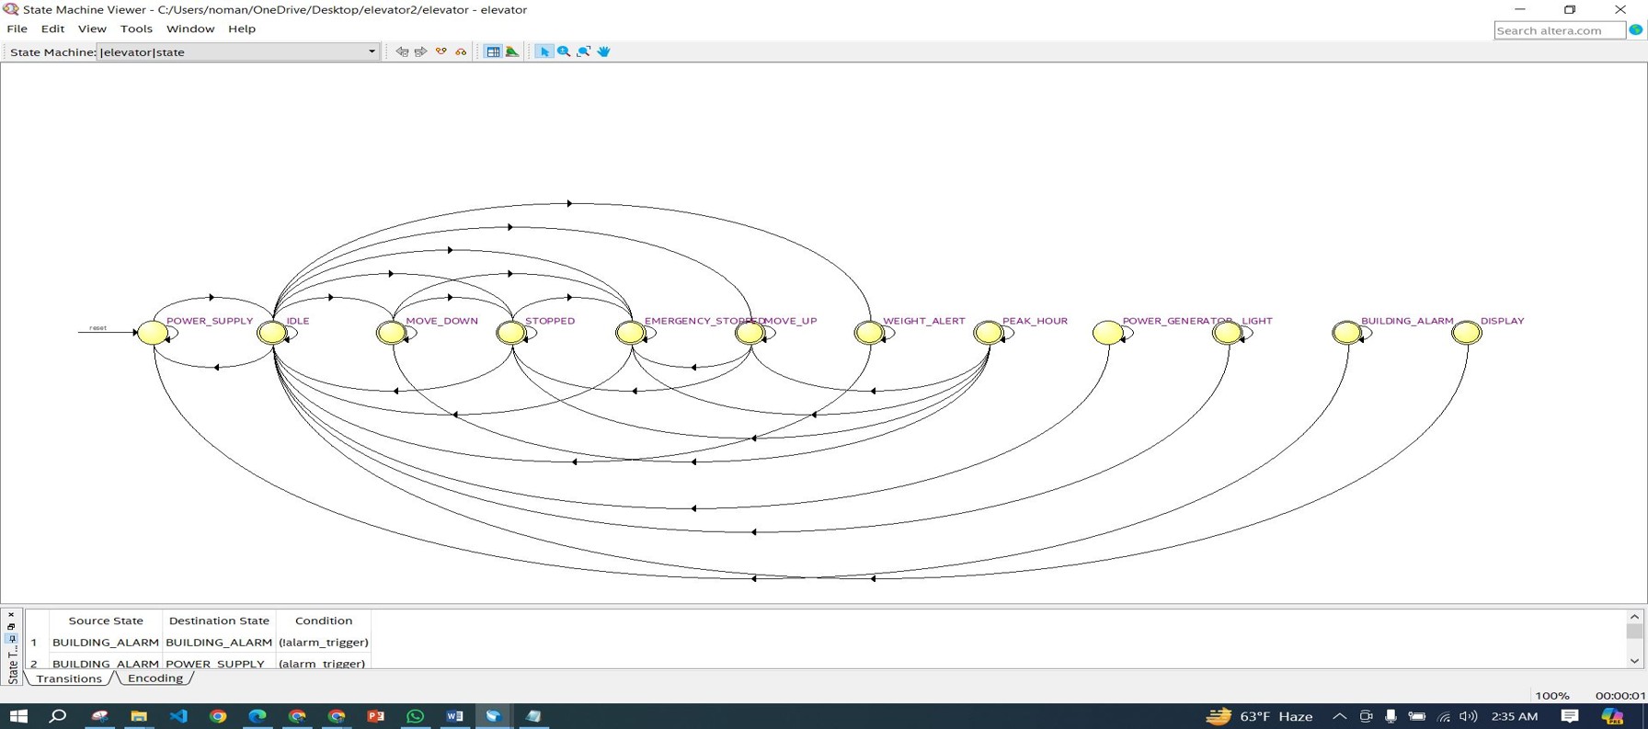Choose the Hand pan tool
The height and width of the screenshot is (729, 1648).
604,51
